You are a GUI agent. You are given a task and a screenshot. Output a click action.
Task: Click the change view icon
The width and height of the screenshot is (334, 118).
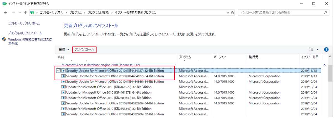point(311,49)
